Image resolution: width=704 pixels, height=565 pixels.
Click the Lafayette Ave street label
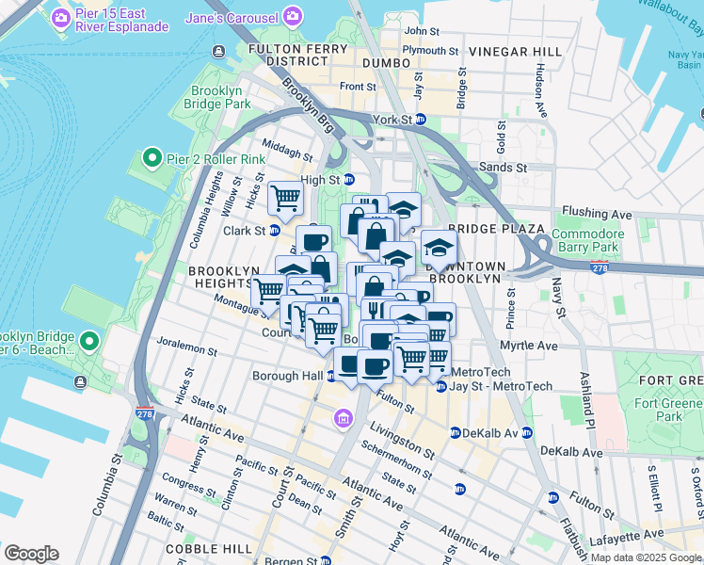coord(627,537)
